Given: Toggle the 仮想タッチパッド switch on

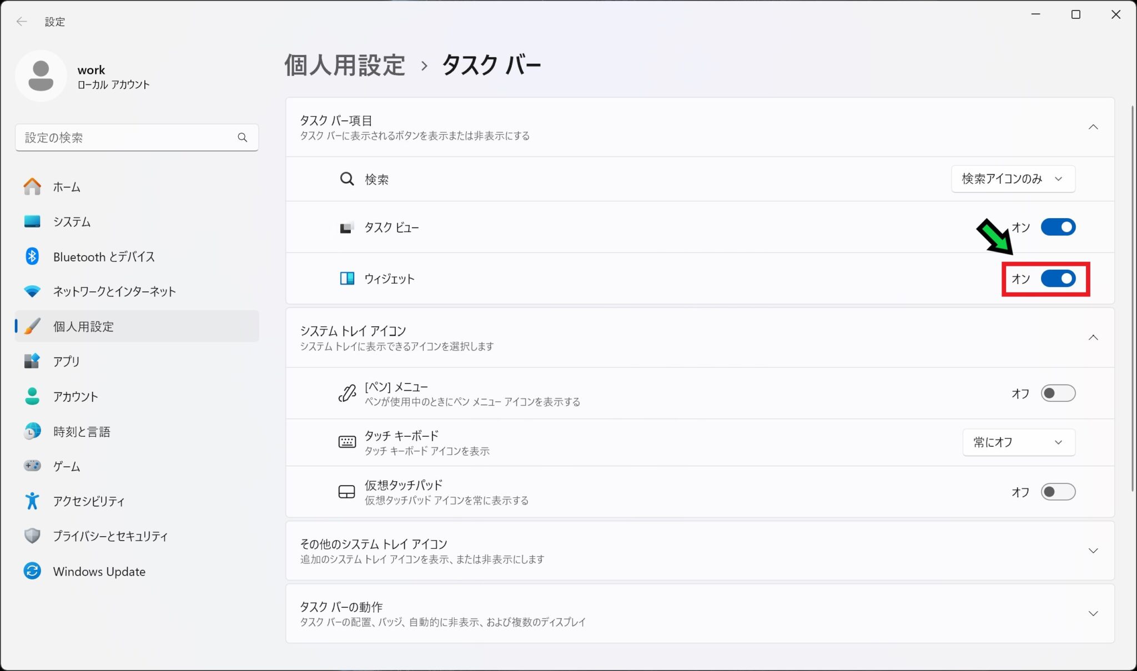Looking at the screenshot, I should tap(1058, 492).
